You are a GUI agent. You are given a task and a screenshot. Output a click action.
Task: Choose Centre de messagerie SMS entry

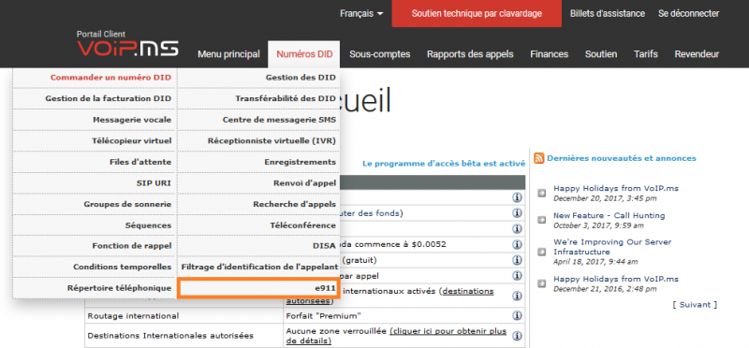point(258,120)
